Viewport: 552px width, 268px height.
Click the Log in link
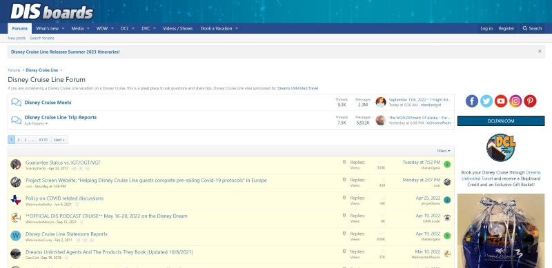[486, 28]
